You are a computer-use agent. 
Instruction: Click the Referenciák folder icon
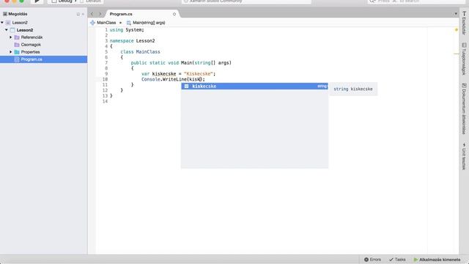(x=17, y=37)
